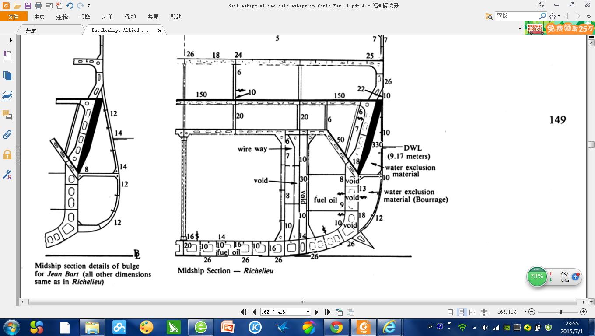This screenshot has width=595, height=336.
Task: Open the 注释 ribbon tab
Action: (62, 17)
